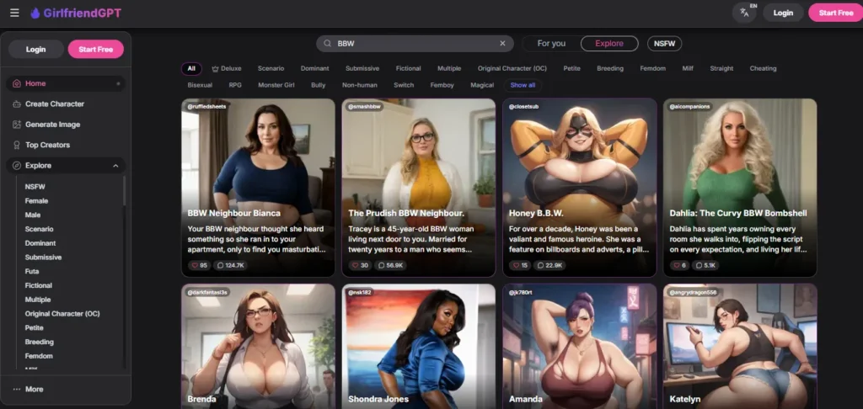Click the 22.9K chat count icon
The height and width of the screenshot is (409, 863).
coord(542,265)
